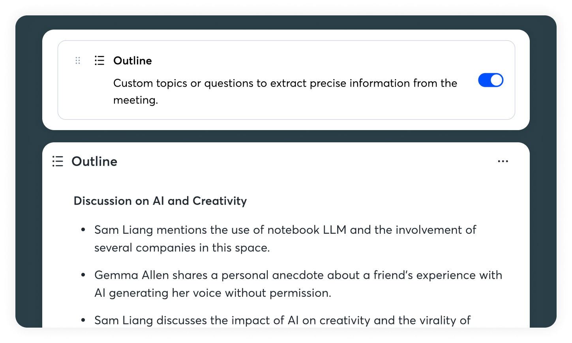Click the 'Custom topics or questions' description text
Image resolution: width=572 pixels, height=343 pixels.
click(285, 83)
